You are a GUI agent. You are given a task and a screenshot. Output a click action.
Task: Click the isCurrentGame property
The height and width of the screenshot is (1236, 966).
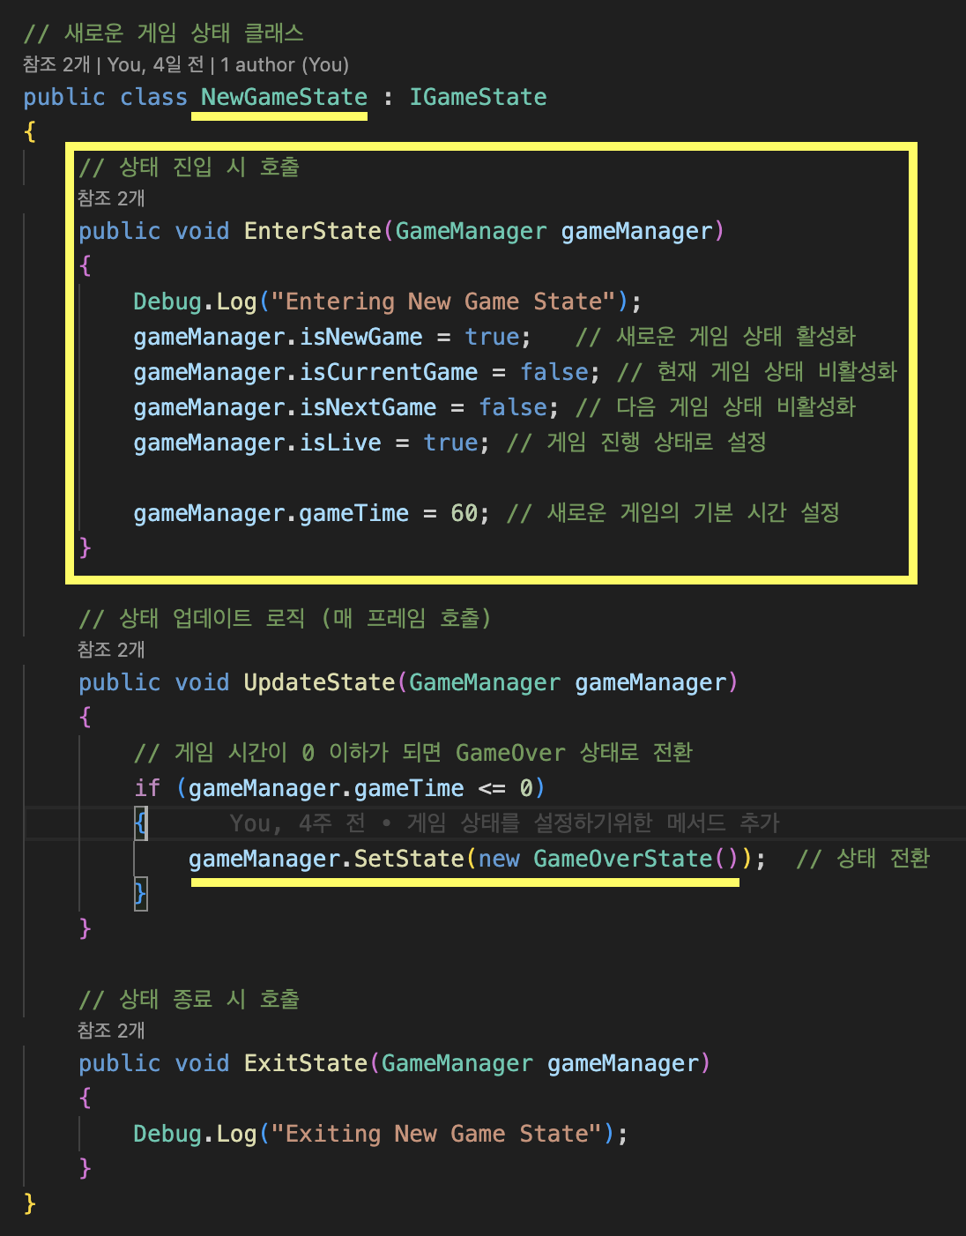click(388, 372)
